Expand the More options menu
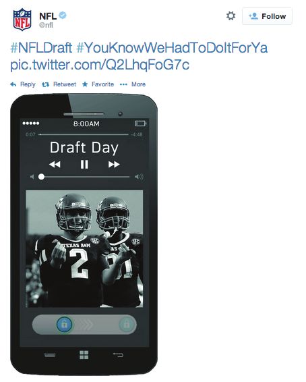Image resolution: width=306 pixels, height=382 pixels. click(133, 84)
